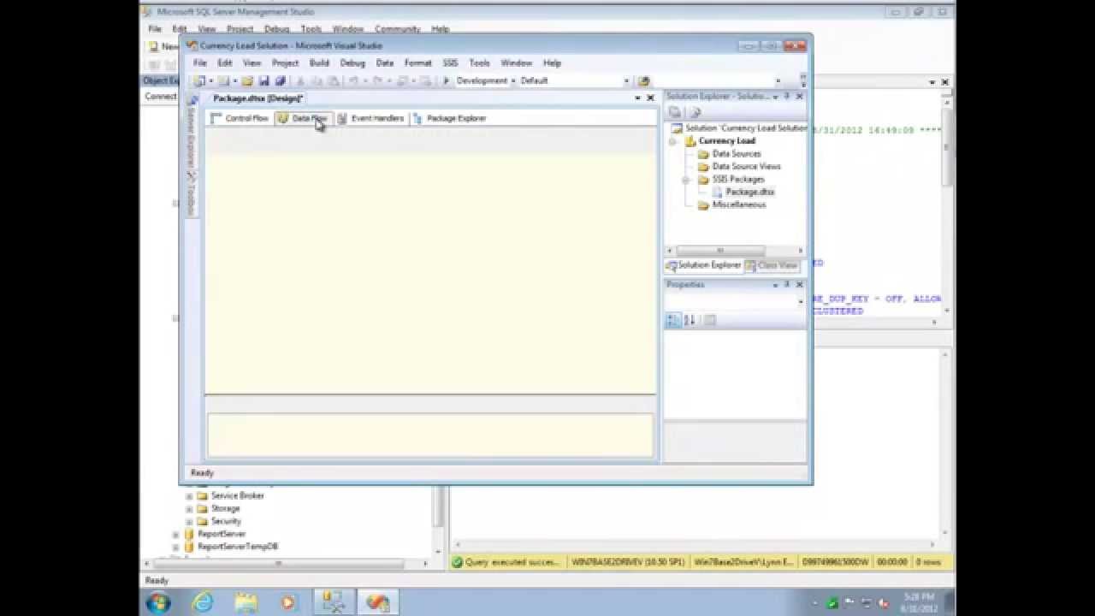Select the Data Source Views folder
Viewport: 1095px width, 616px height.
coord(746,167)
